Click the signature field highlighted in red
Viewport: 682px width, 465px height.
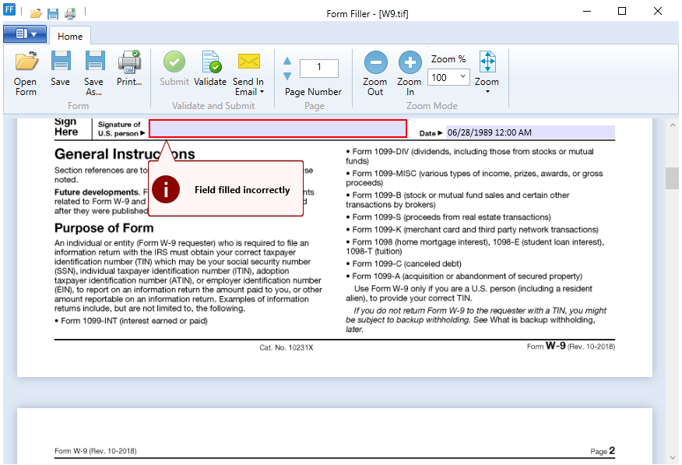[277, 129]
